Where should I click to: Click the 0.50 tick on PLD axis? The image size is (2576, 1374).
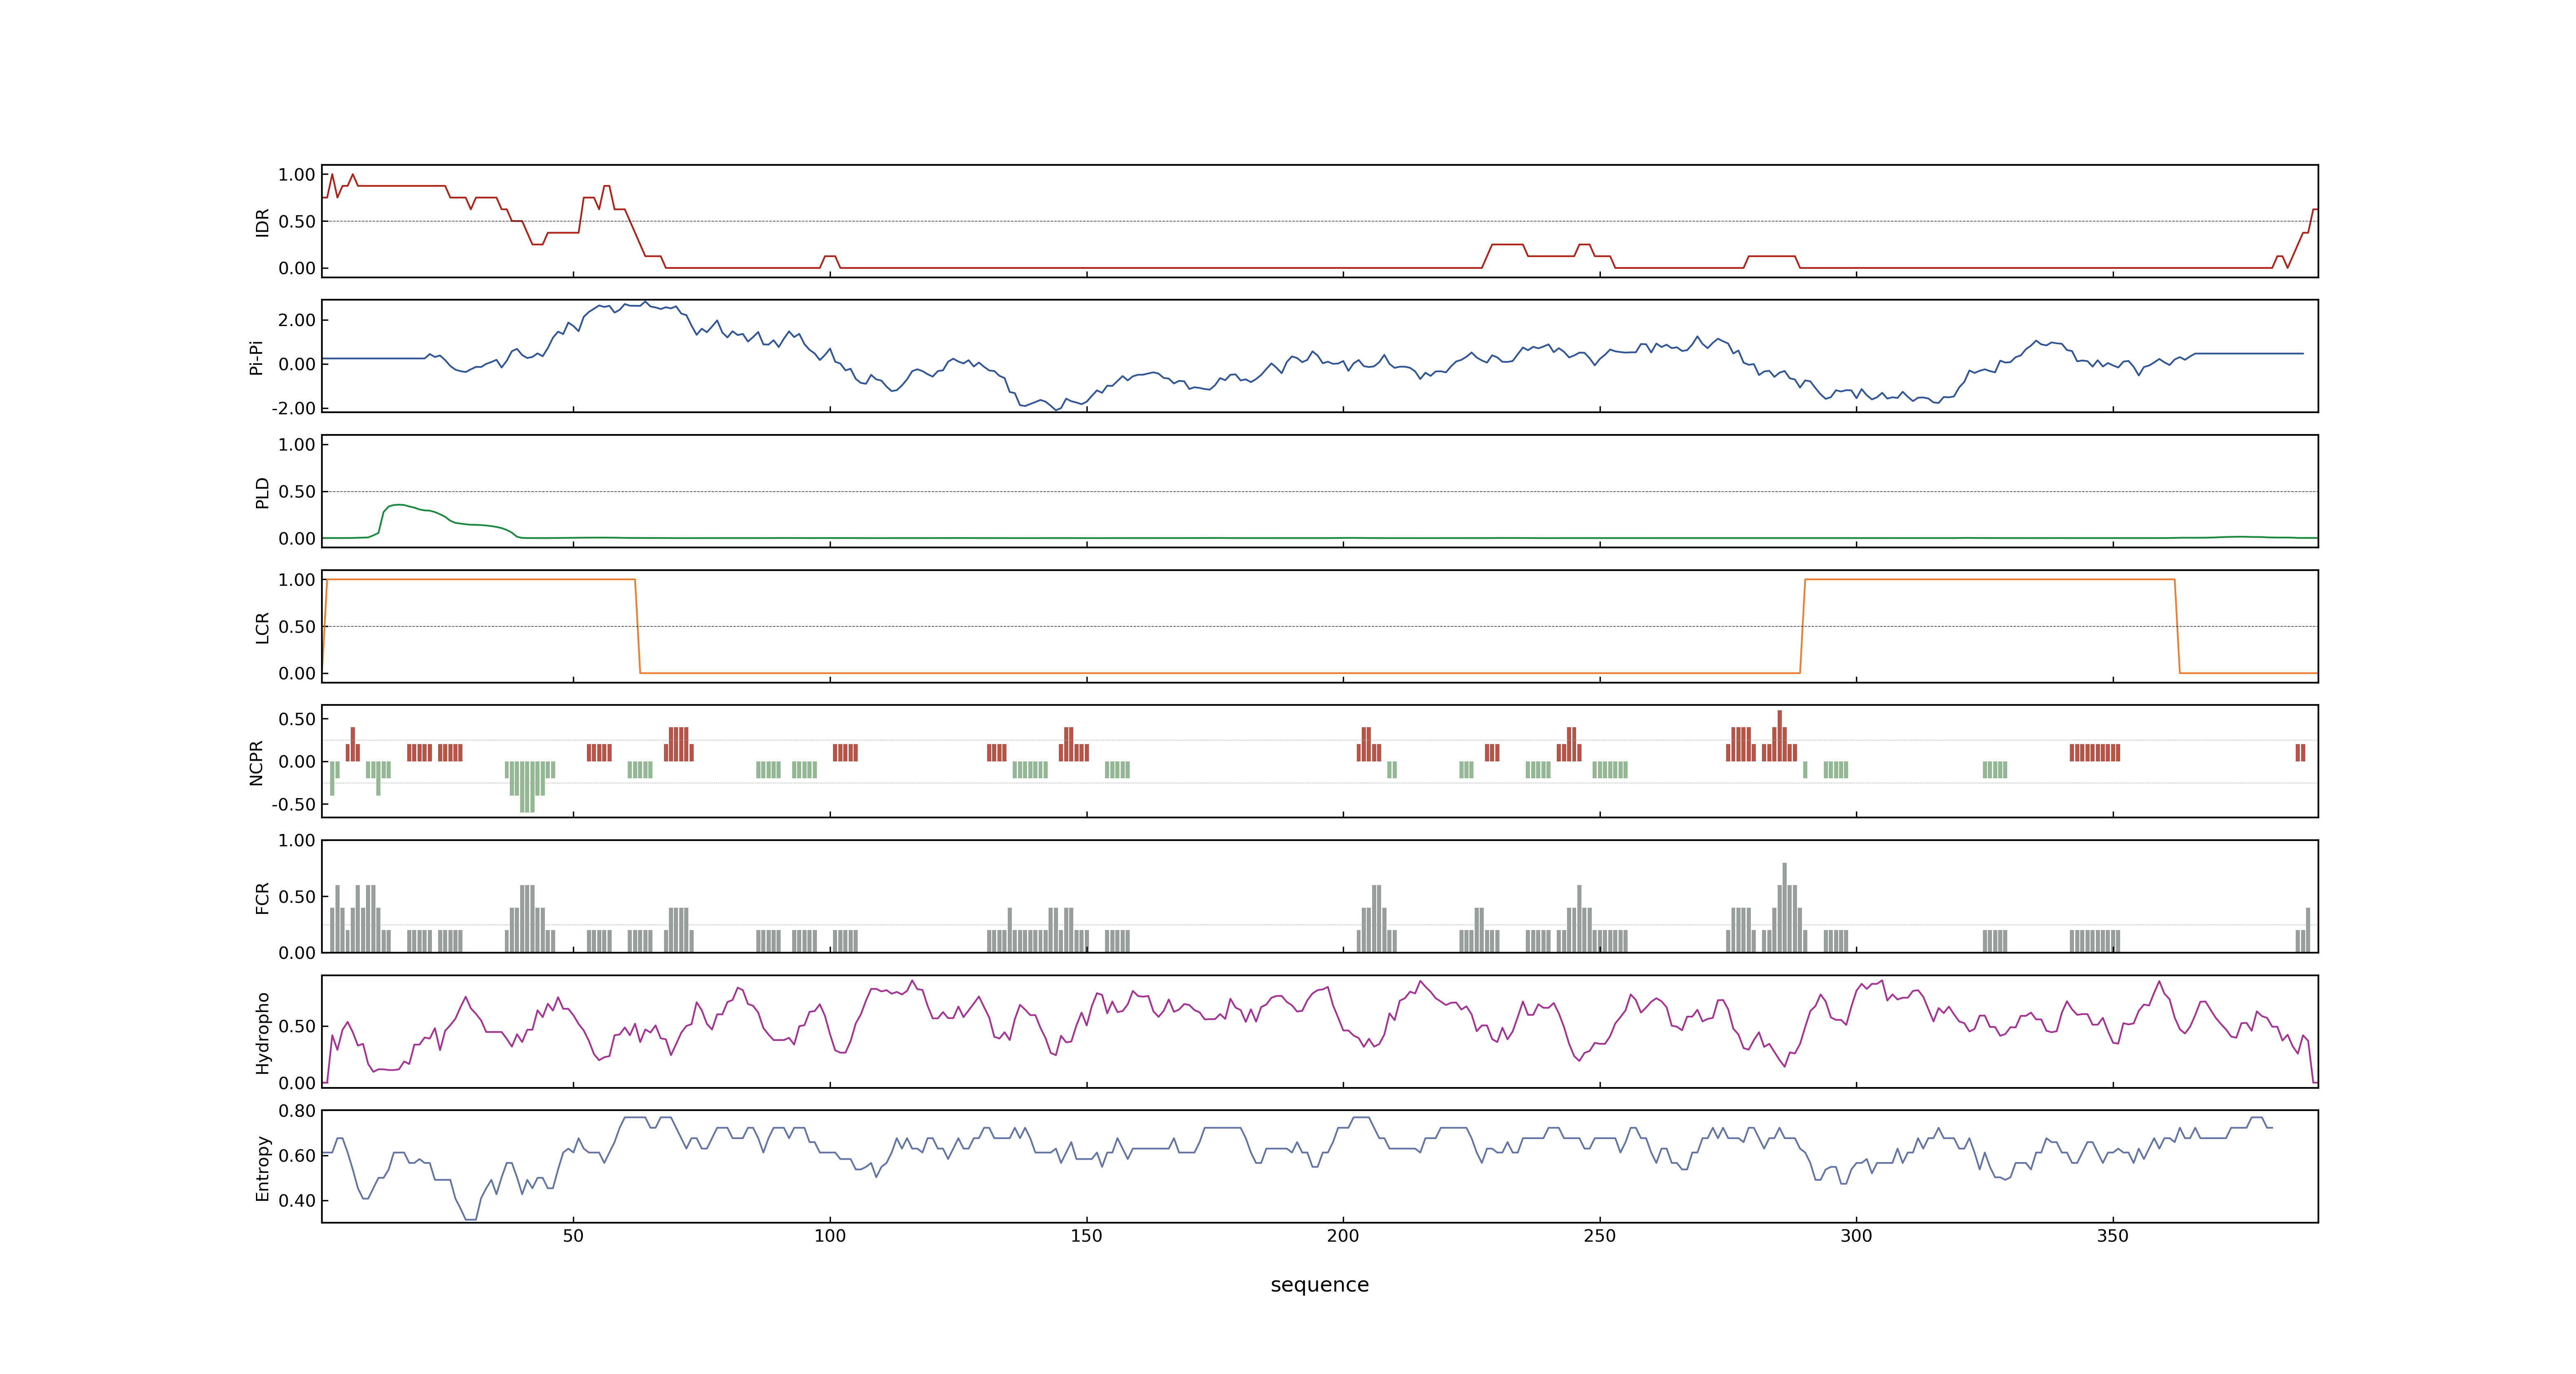297,491
